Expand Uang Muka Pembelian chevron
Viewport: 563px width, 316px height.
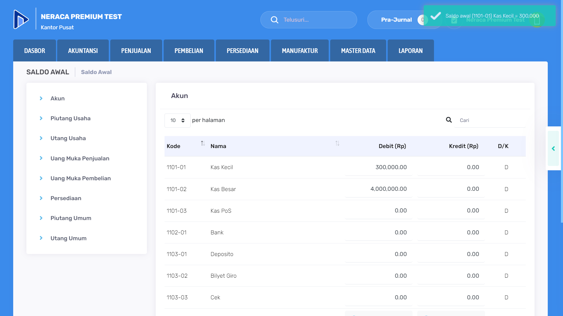point(41,178)
